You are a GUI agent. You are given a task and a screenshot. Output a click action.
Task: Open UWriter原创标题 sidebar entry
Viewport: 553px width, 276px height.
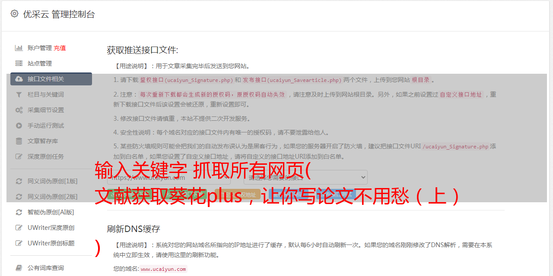[51, 243]
